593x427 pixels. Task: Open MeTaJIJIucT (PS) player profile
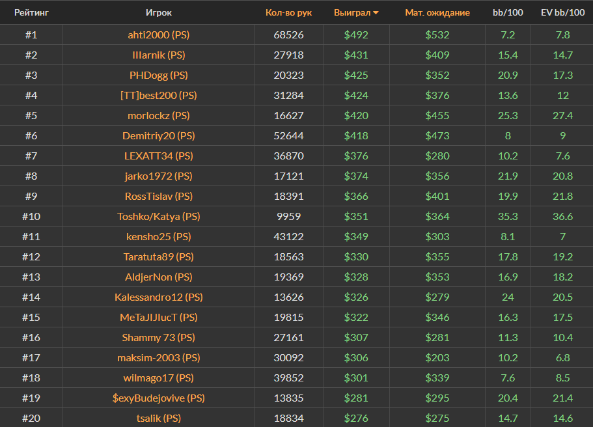pos(159,317)
